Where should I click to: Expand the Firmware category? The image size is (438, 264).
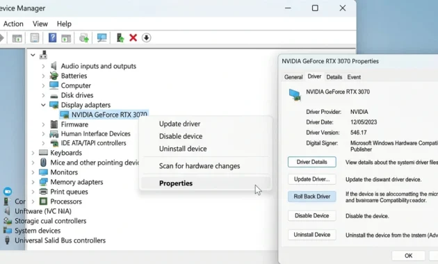[43, 124]
